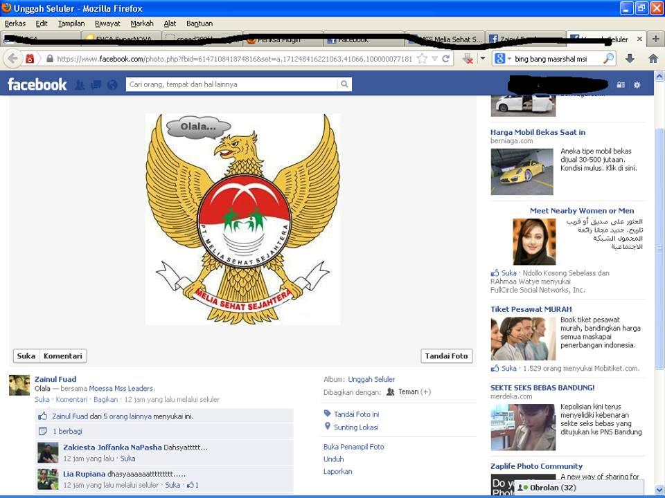The height and width of the screenshot is (498, 665).
Task: Click Buka Penampil Foto link
Action: pos(353,447)
